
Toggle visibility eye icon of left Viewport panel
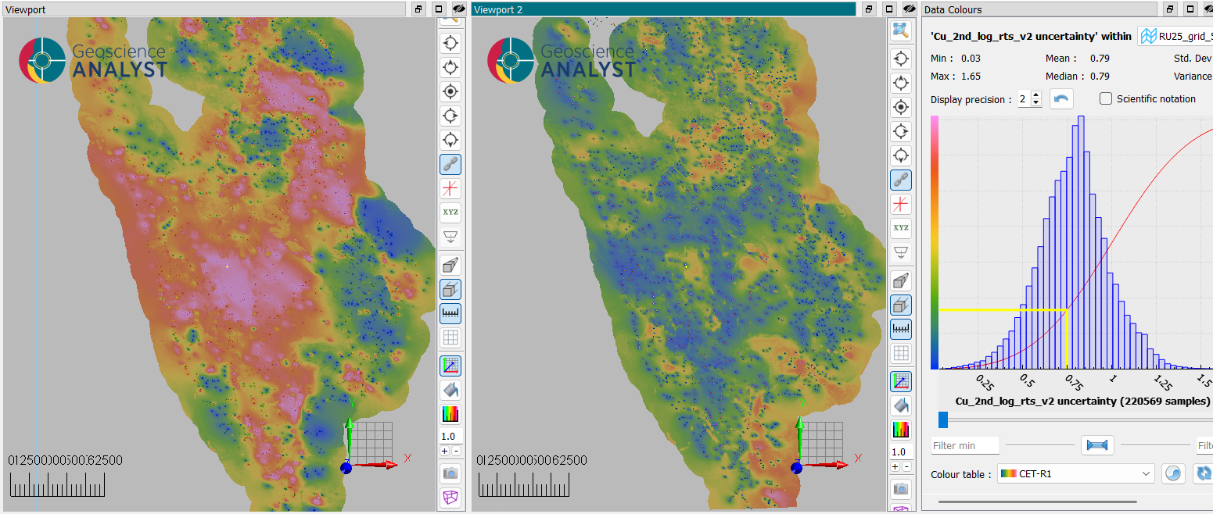coord(459,9)
